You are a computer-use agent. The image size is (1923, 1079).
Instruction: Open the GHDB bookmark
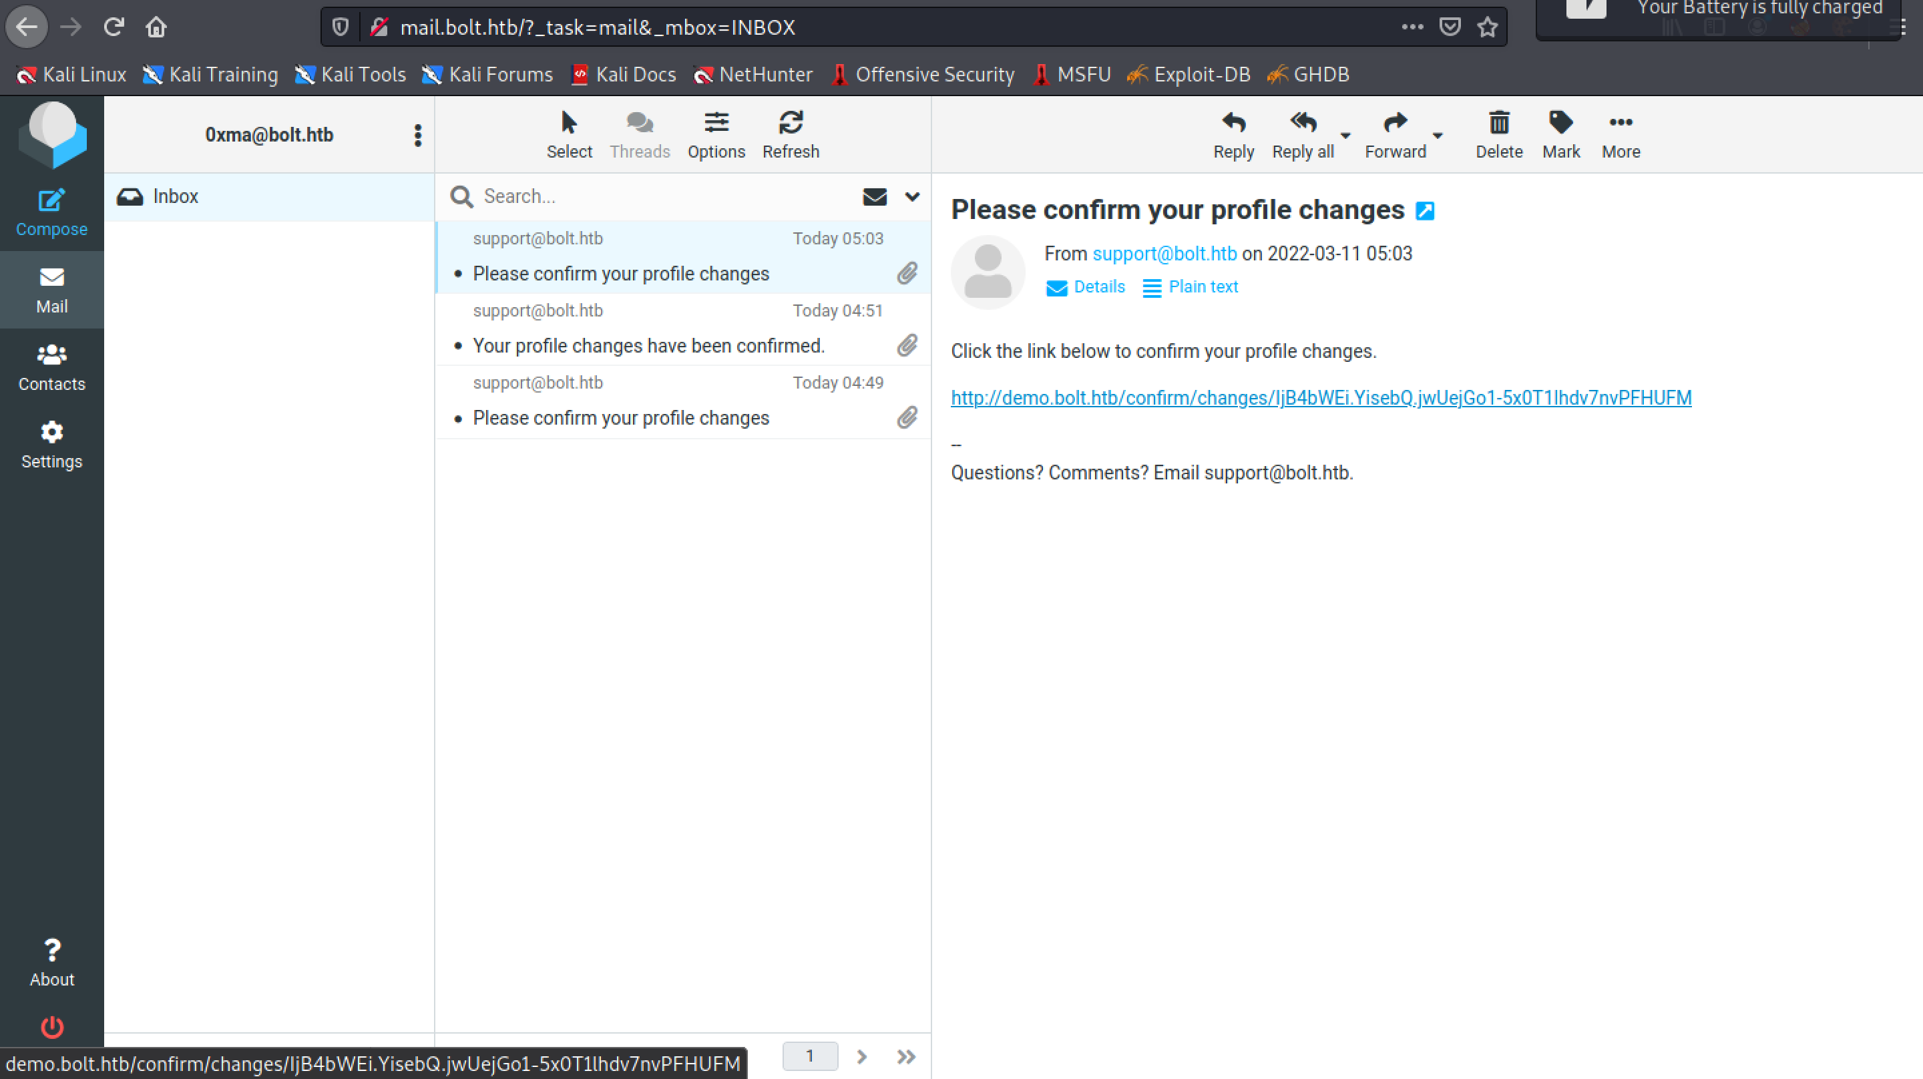pos(1308,75)
